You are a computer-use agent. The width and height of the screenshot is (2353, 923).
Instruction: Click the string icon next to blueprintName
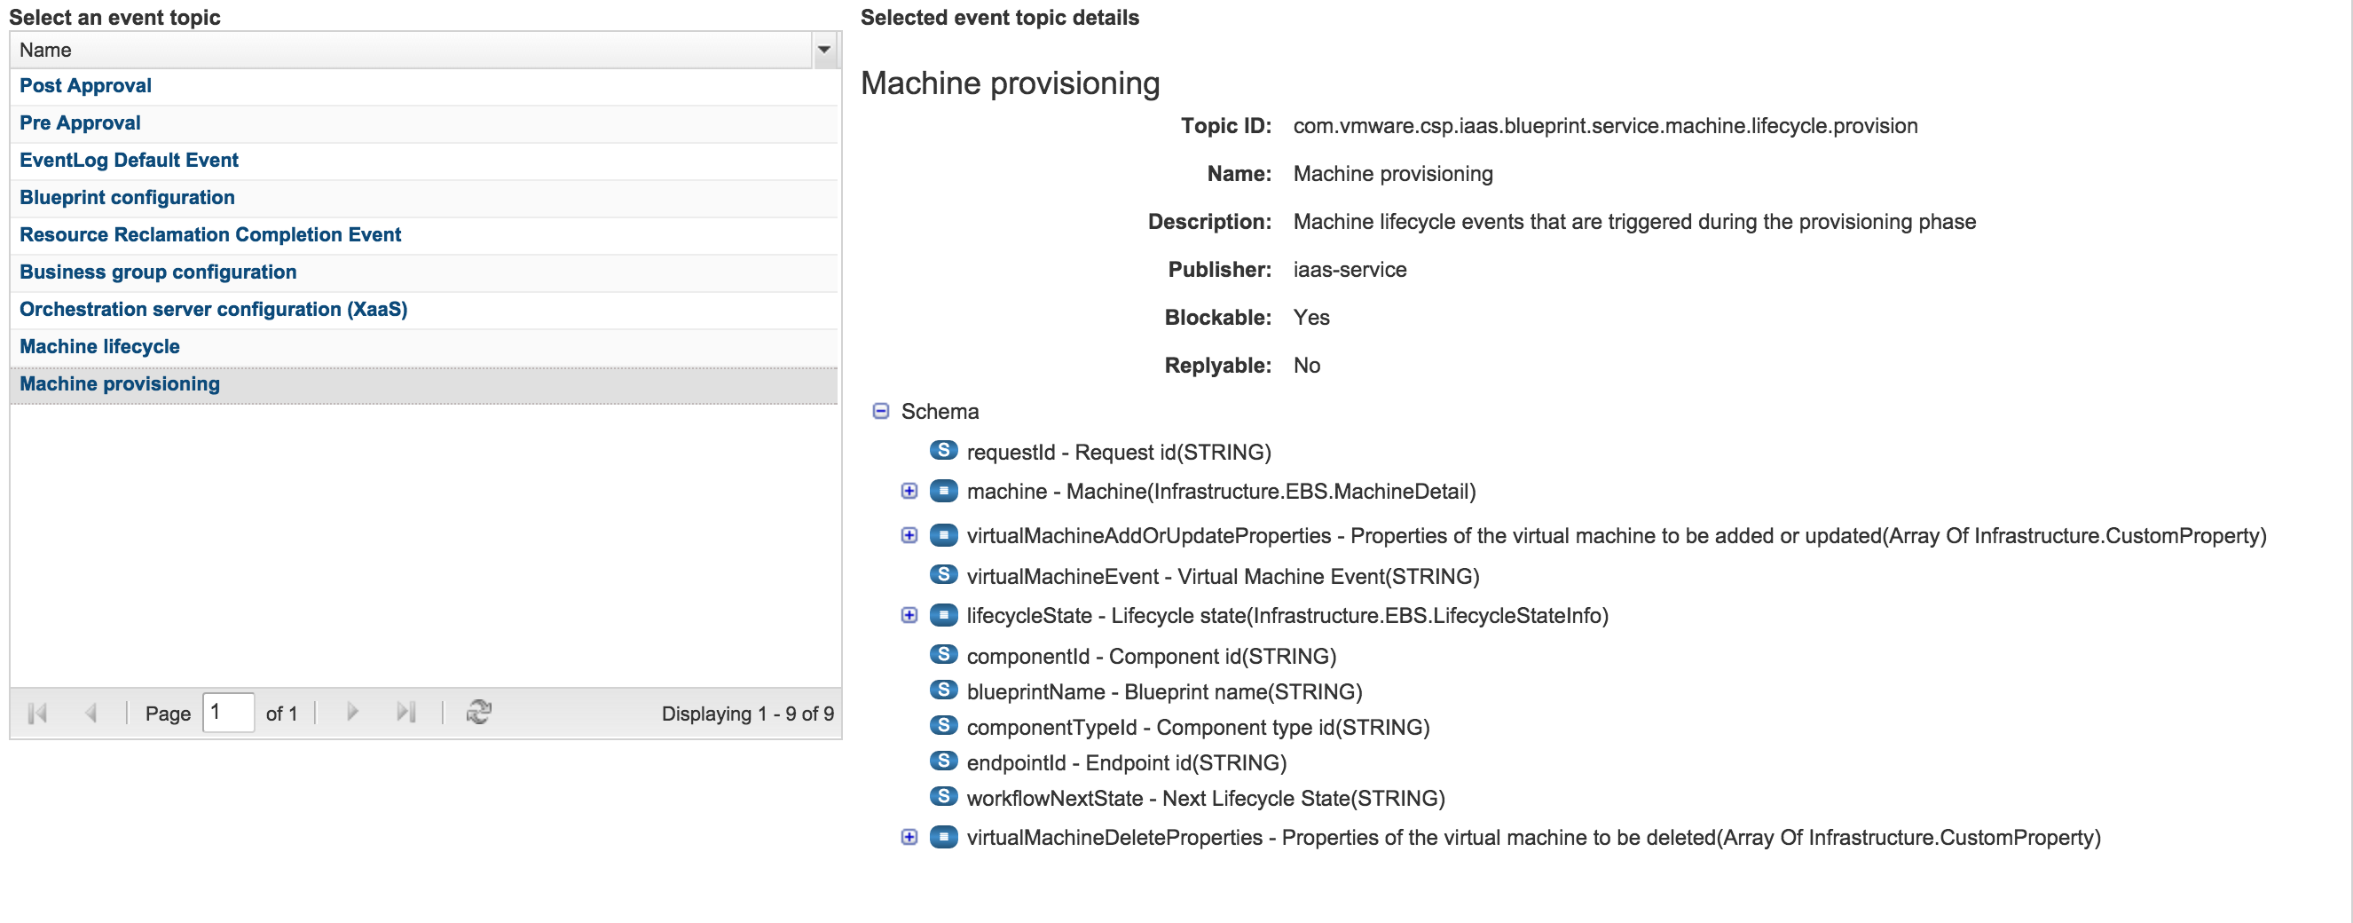[942, 690]
